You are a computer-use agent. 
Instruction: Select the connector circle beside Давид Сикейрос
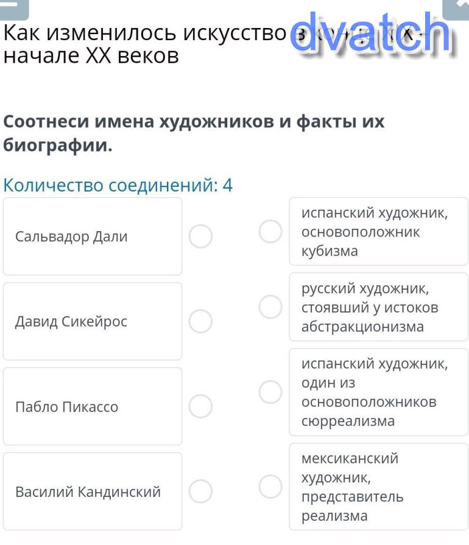[200, 321]
